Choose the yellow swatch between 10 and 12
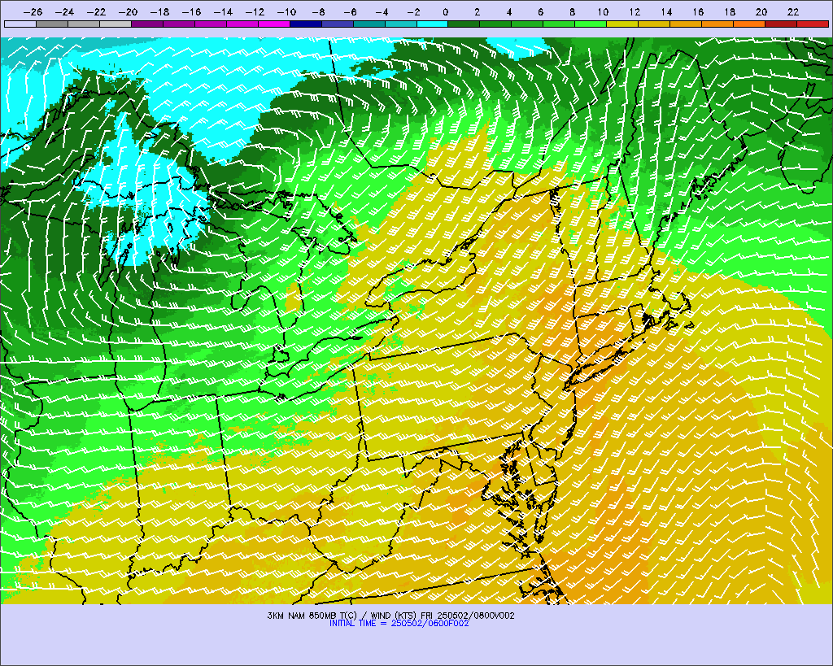Screen dimensions: 833x666 pyautogui.click(x=622, y=24)
